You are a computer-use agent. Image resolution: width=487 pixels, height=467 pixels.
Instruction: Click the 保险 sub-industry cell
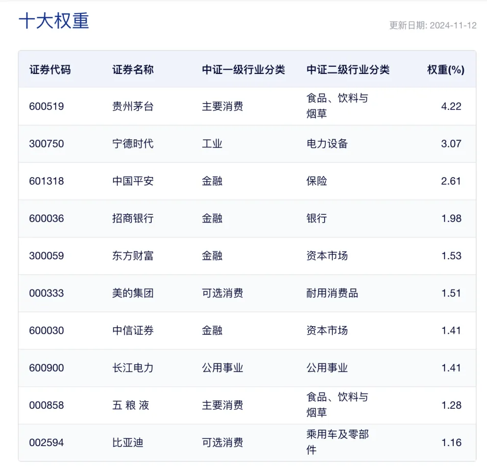pyautogui.click(x=317, y=181)
